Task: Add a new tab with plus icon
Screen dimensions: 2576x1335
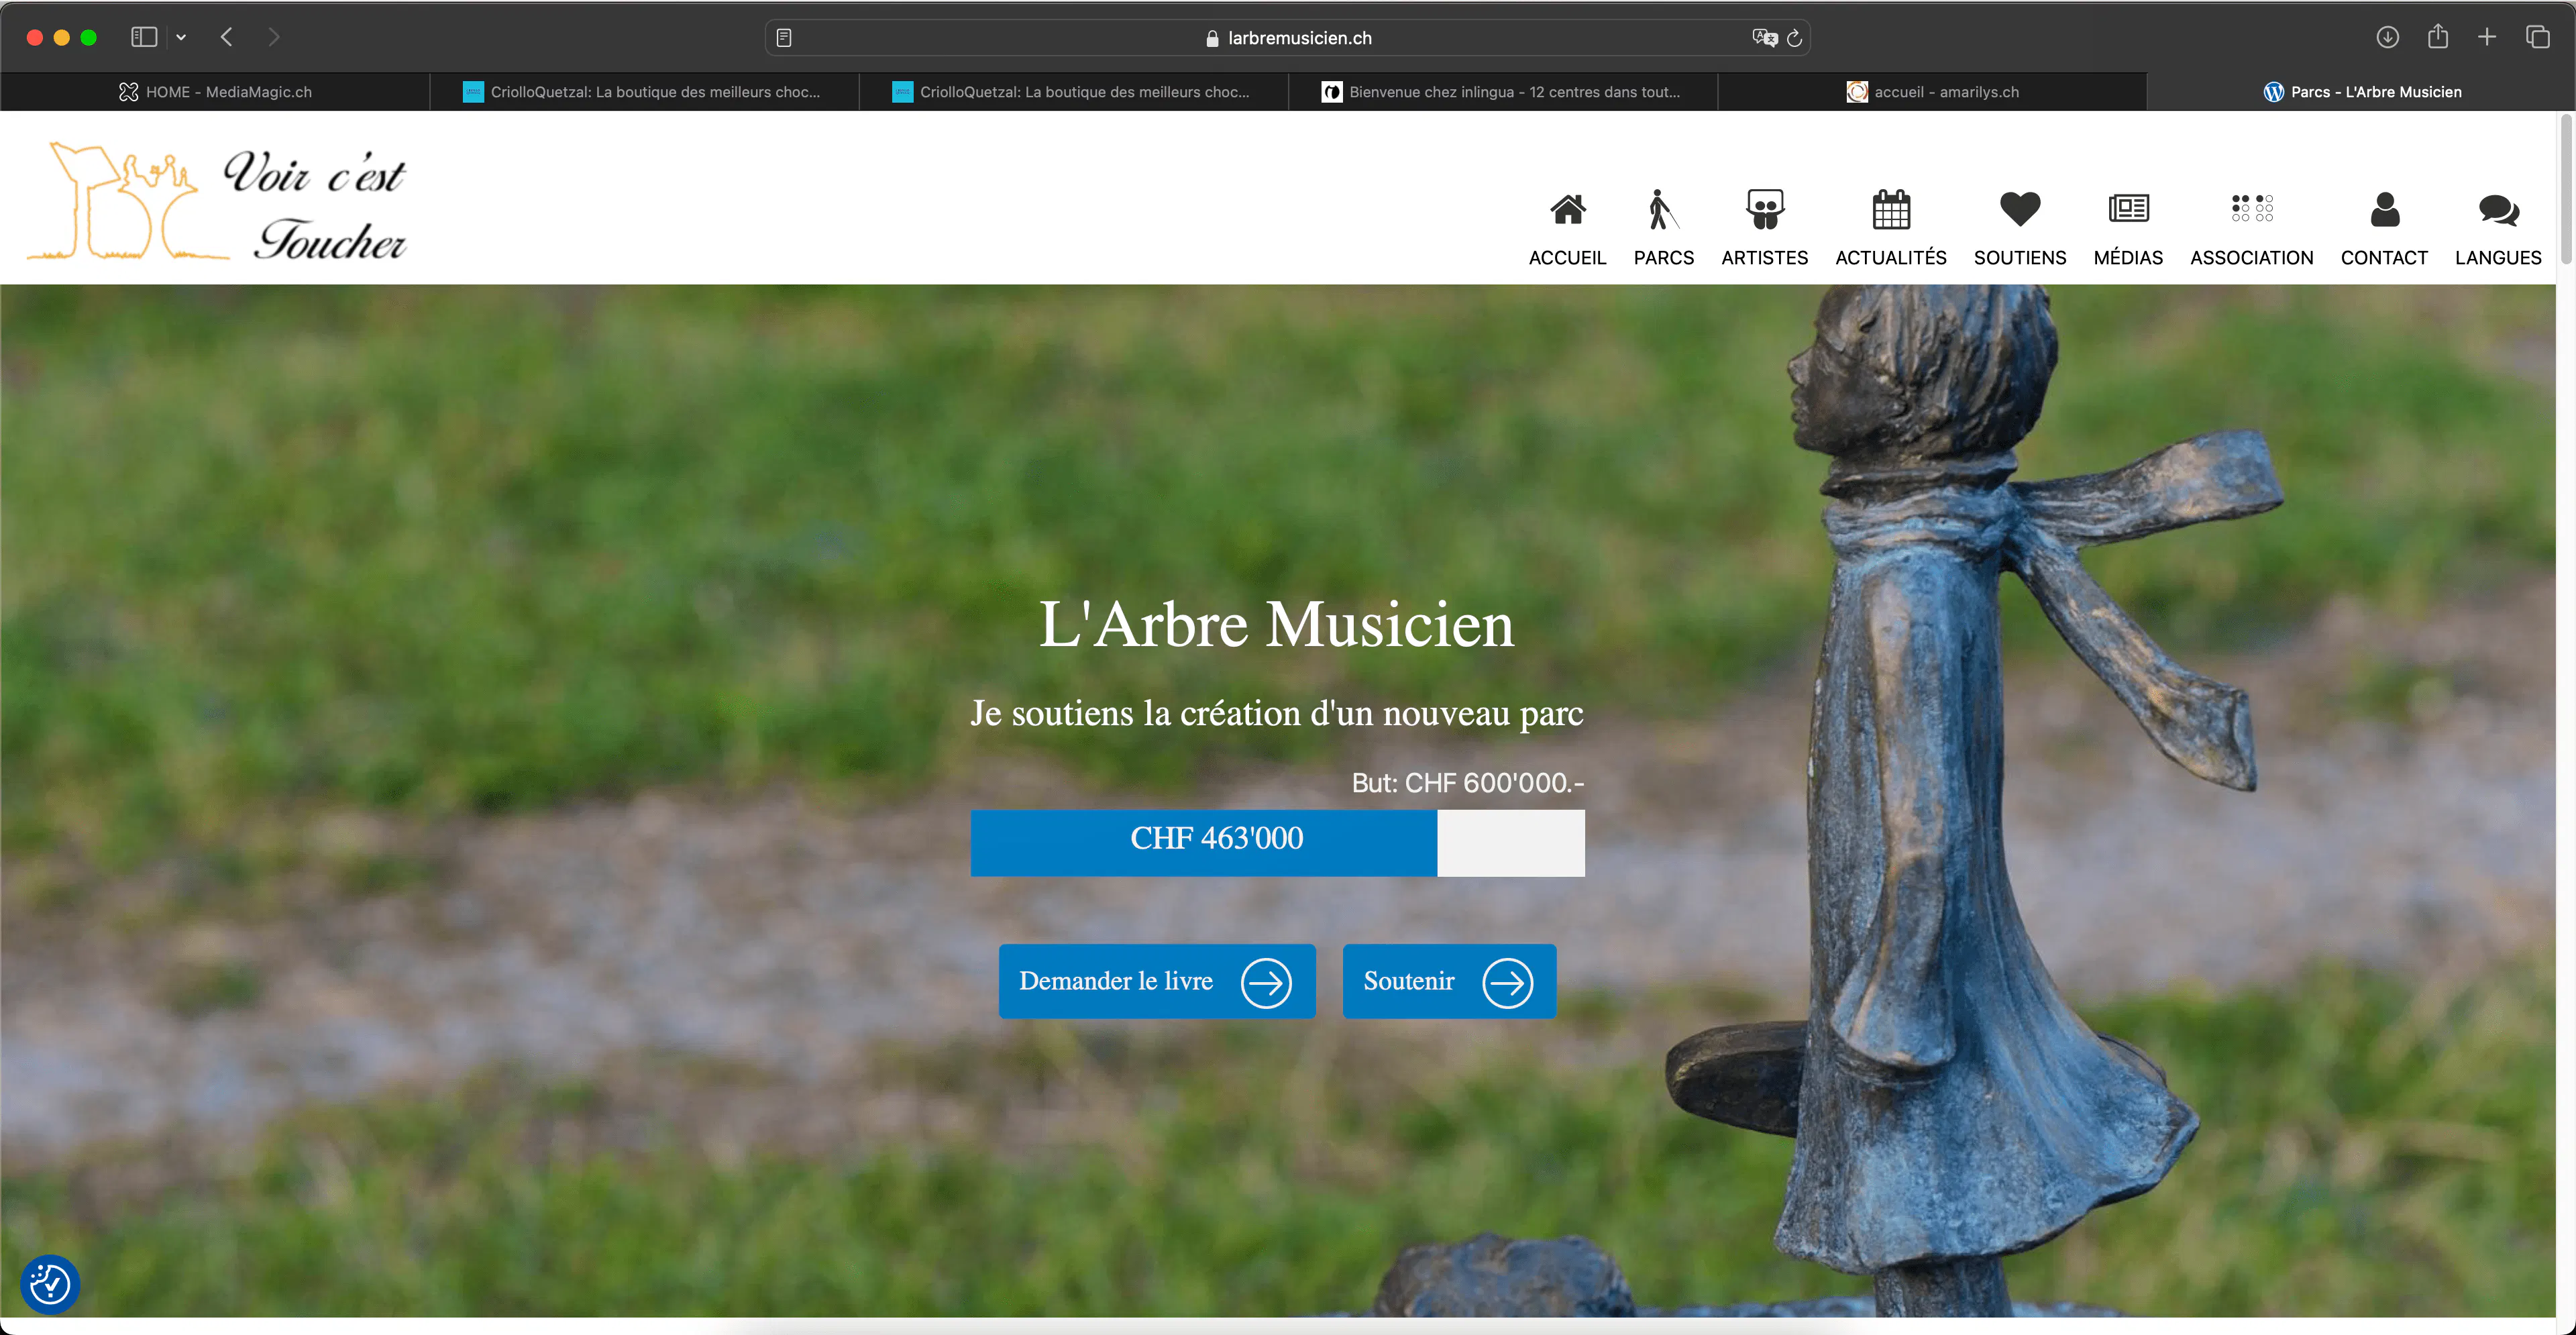Action: point(2486,37)
